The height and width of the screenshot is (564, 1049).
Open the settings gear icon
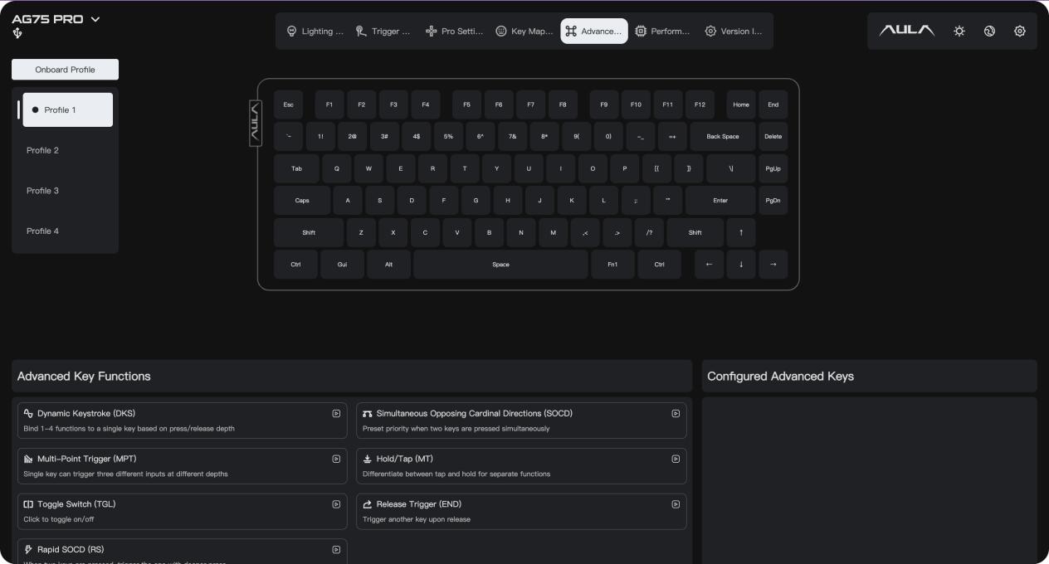1020,31
